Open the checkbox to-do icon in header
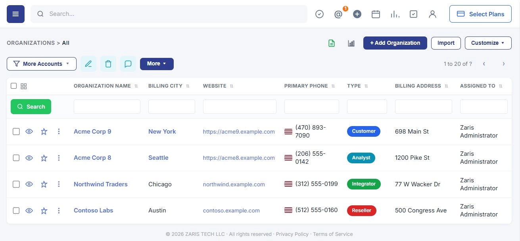This screenshot has width=520, height=241. coord(413,14)
